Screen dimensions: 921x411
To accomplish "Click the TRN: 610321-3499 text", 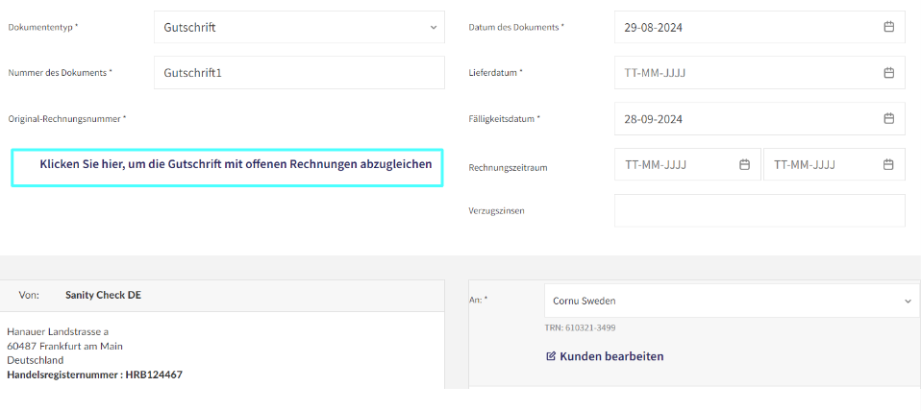I will click(x=581, y=327).
